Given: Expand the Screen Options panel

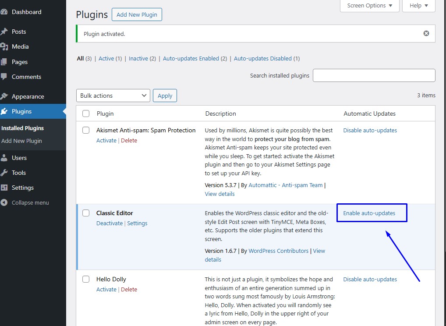Looking at the screenshot, I should tap(369, 6).
